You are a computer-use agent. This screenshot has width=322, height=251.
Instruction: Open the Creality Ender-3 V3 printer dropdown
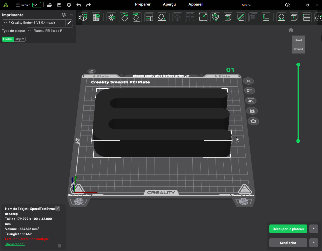click(x=34, y=23)
